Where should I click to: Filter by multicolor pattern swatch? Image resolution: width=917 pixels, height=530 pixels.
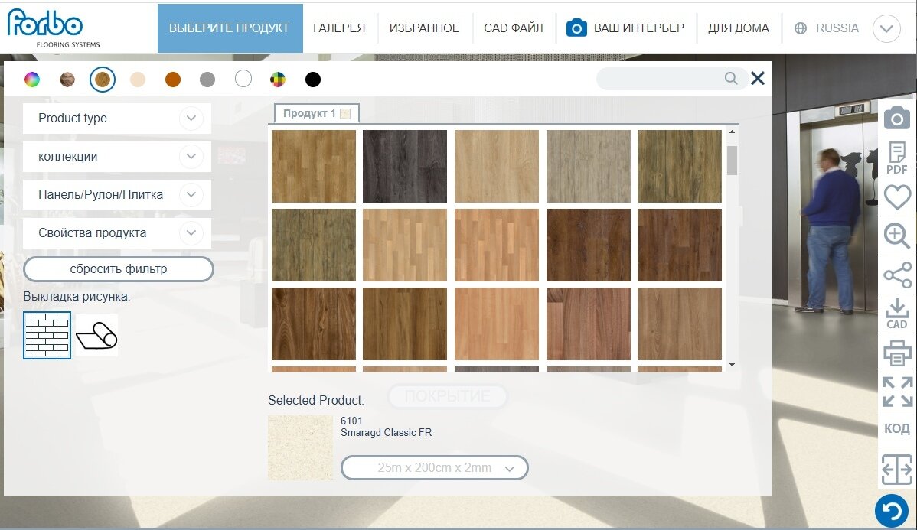278,80
